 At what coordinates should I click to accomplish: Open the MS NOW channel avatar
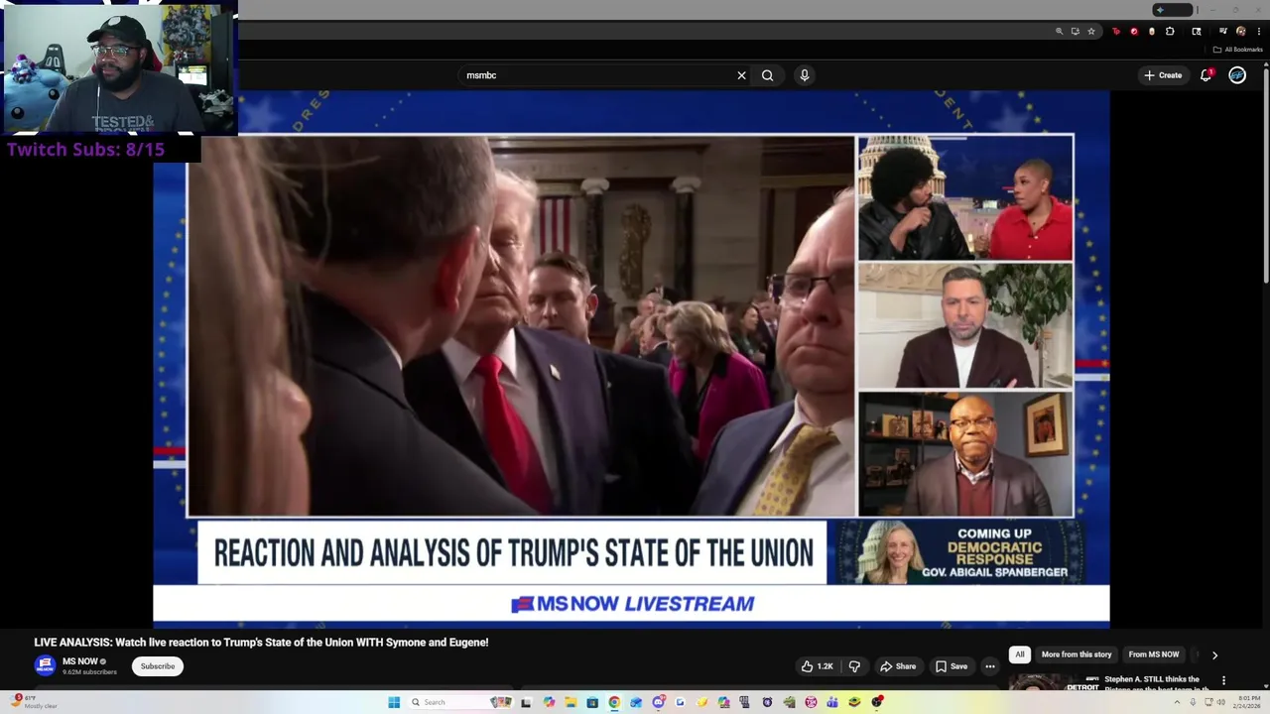[x=45, y=665]
